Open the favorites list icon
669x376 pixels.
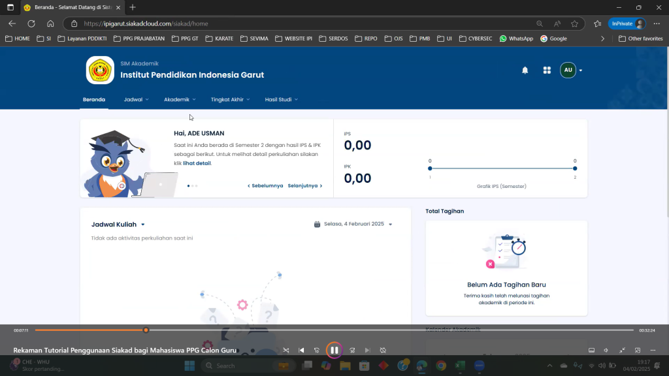tap(597, 23)
